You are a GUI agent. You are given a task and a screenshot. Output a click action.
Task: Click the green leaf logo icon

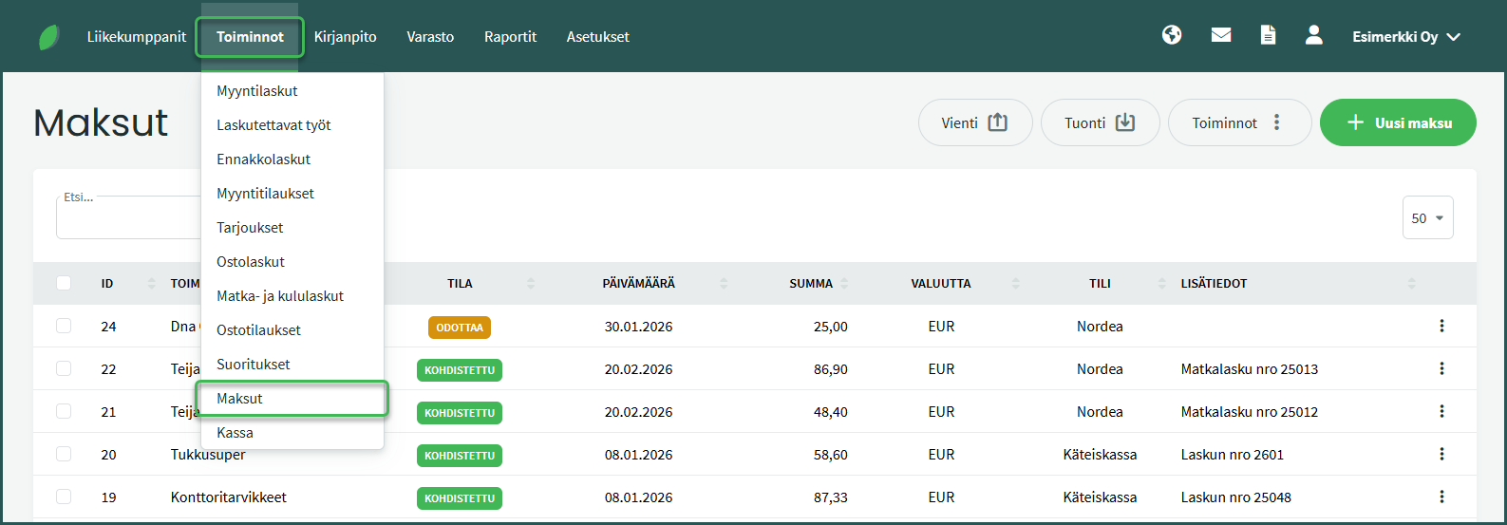click(x=49, y=37)
